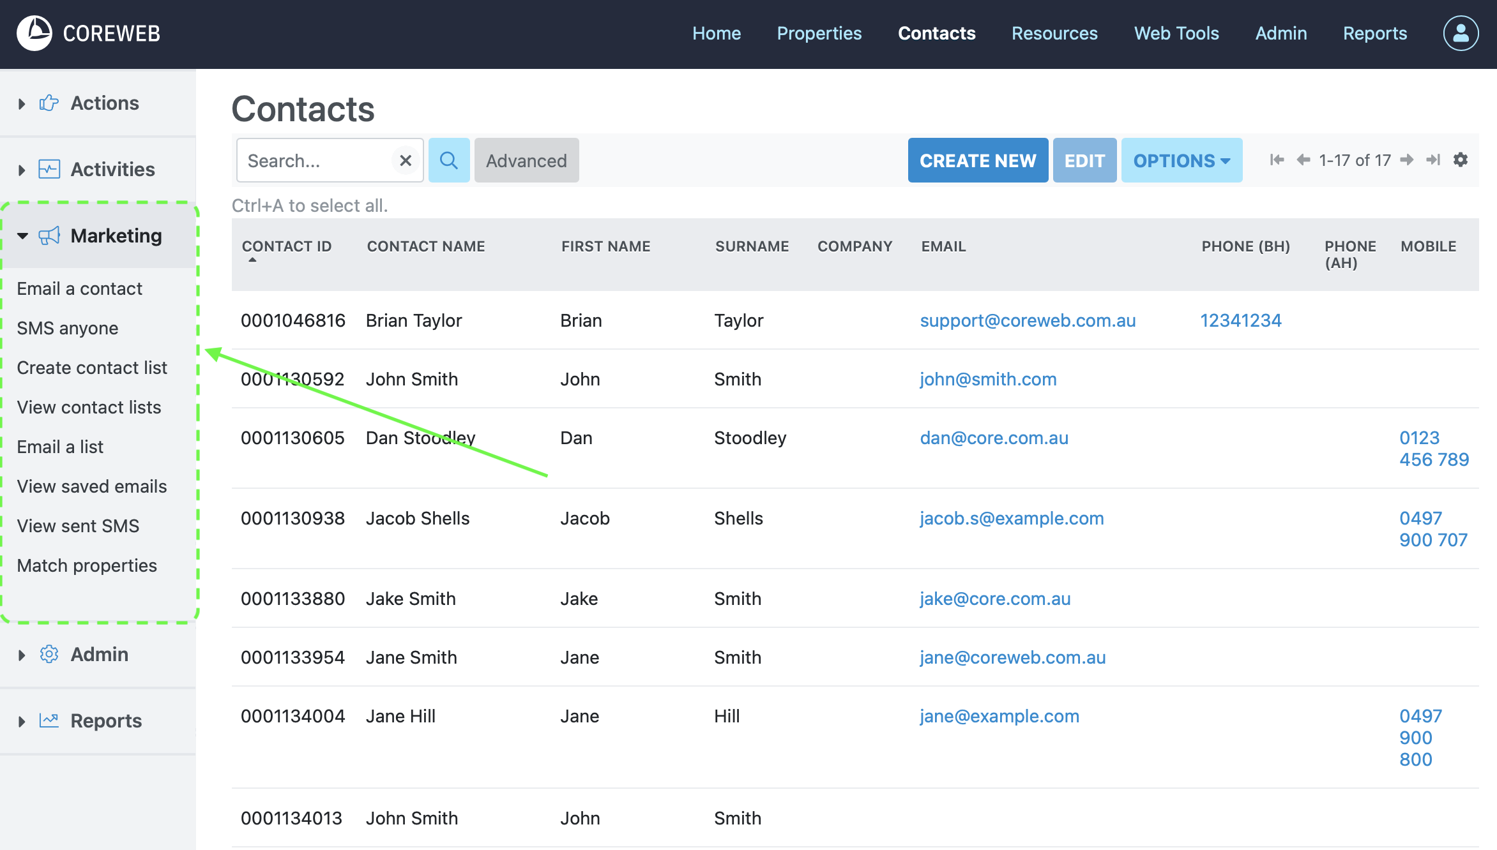Click the CREATE NEW button
The height and width of the screenshot is (850, 1497).
[978, 160]
